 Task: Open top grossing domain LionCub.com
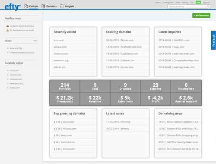click(64, 142)
